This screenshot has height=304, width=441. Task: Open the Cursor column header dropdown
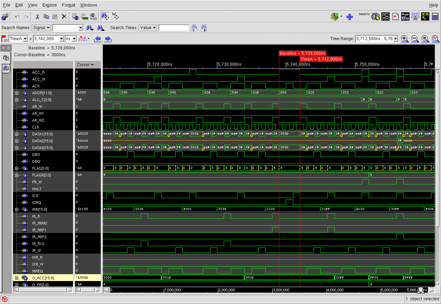87,65
